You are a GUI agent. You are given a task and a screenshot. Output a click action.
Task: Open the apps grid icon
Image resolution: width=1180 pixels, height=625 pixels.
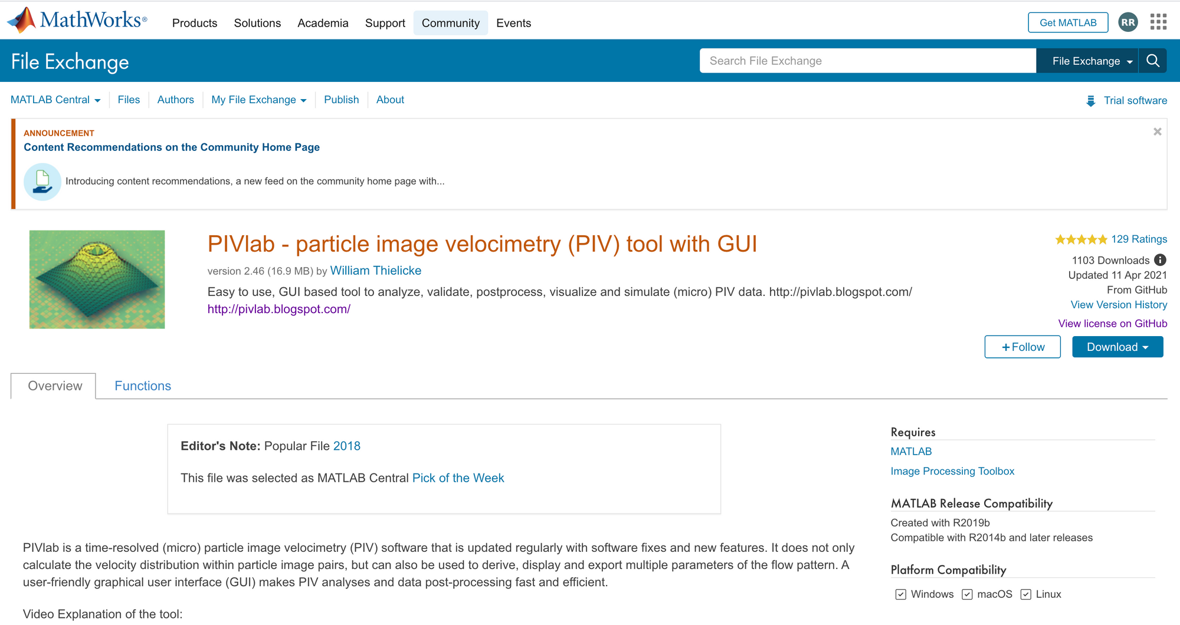coord(1158,22)
